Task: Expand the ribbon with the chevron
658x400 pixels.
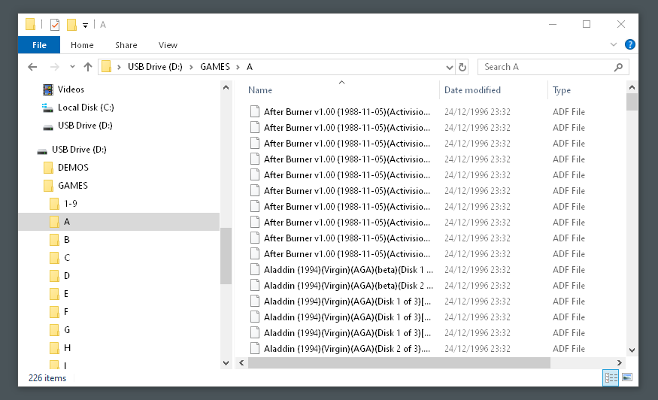Action: click(614, 44)
